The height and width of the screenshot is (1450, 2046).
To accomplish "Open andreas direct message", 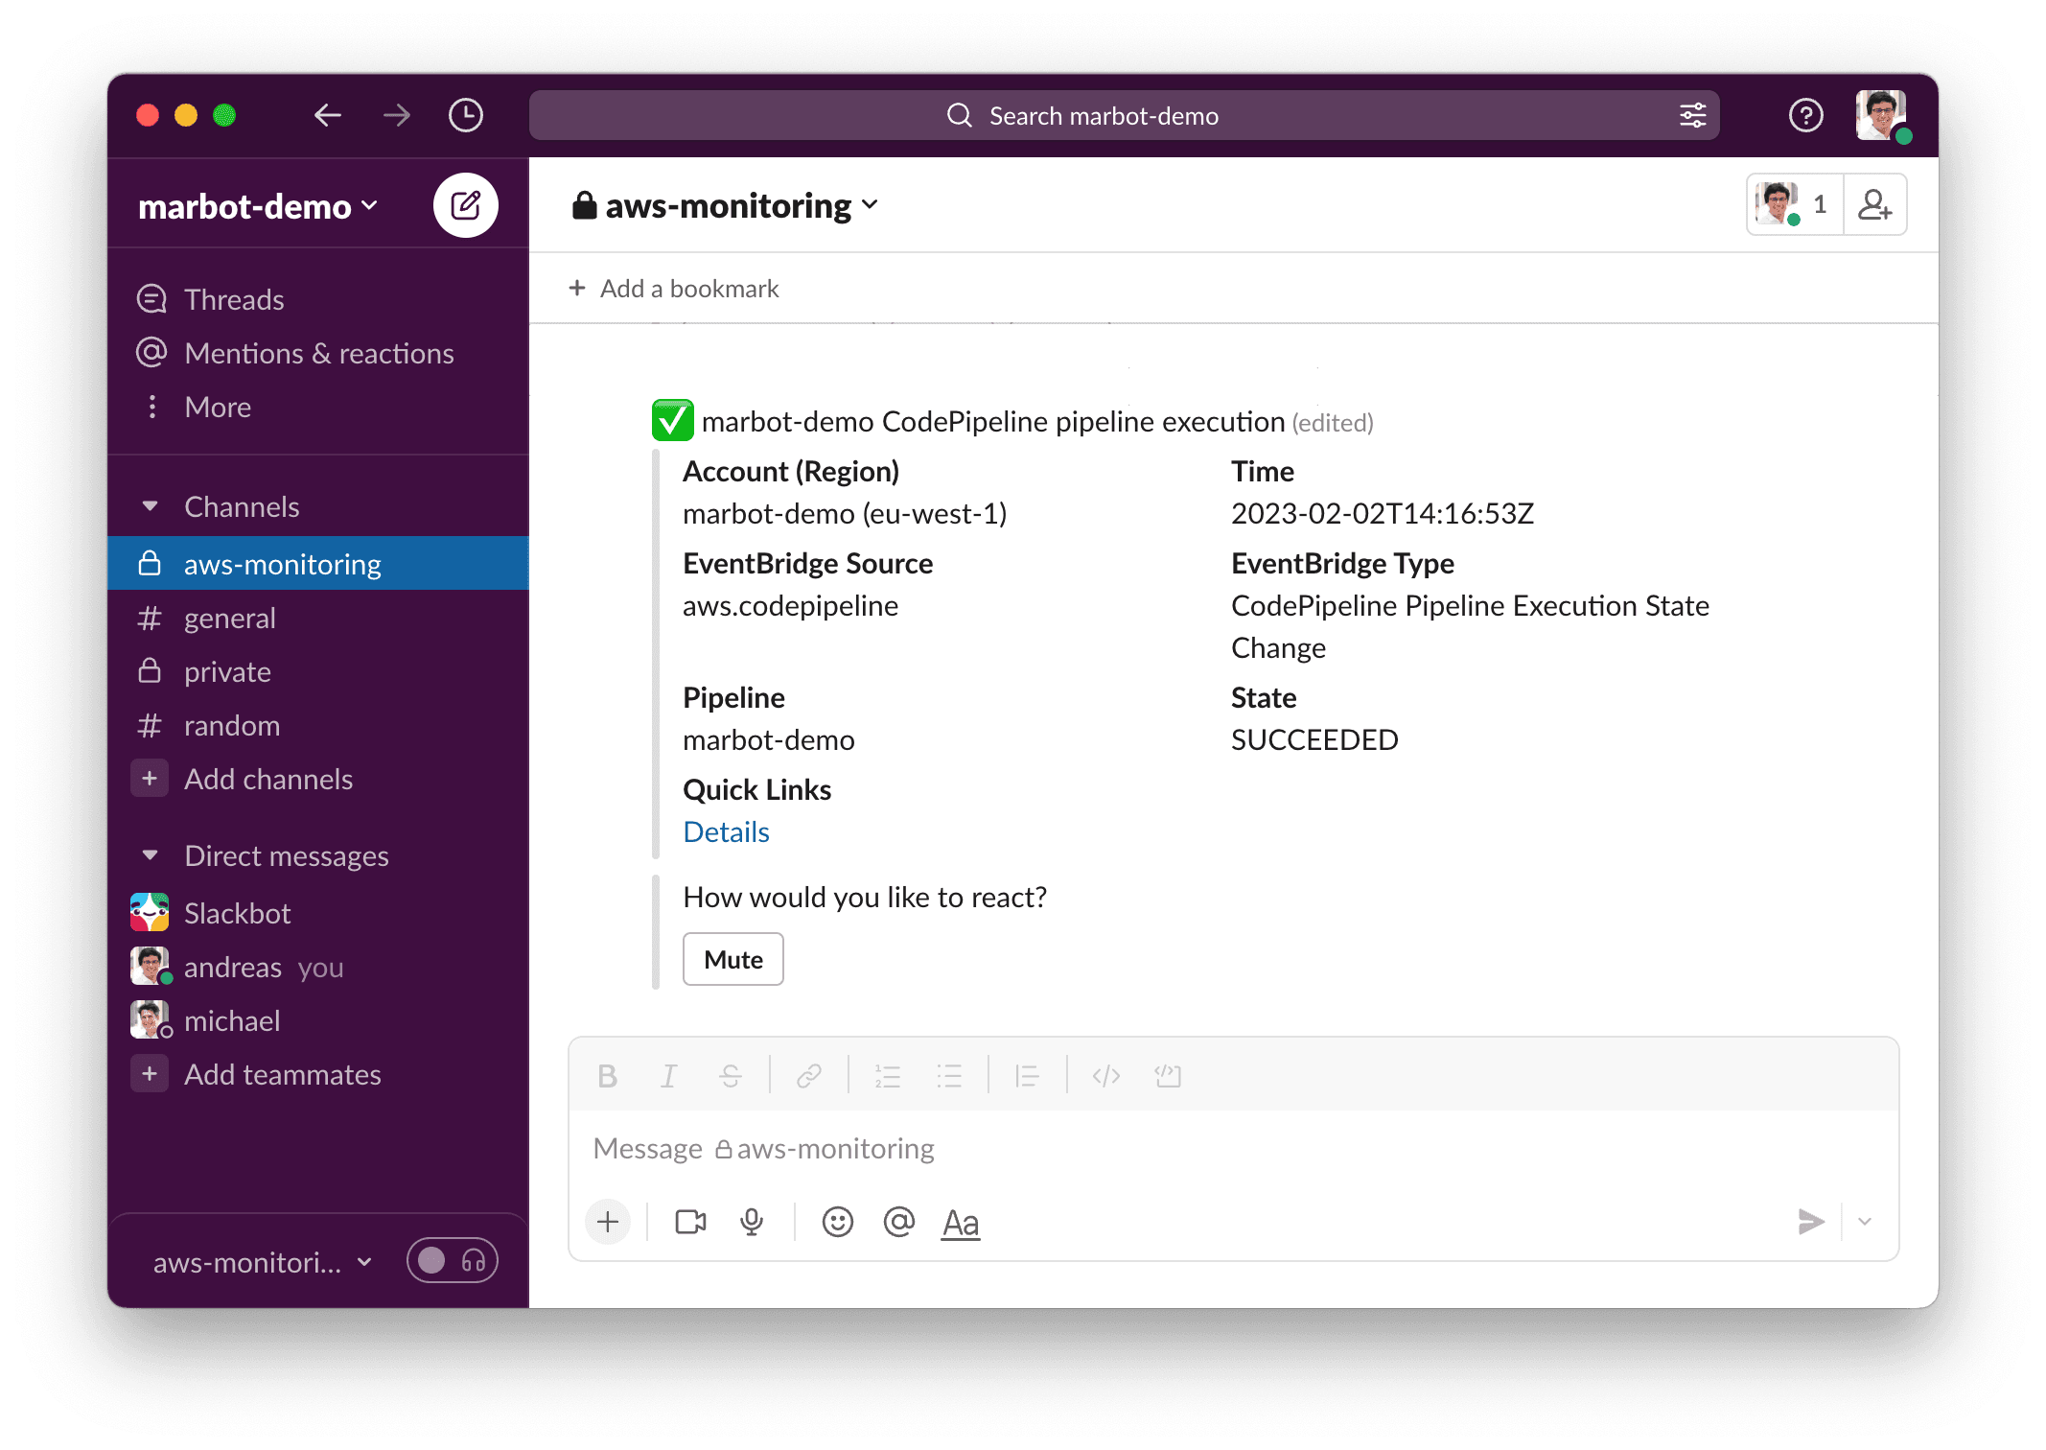I will [318, 967].
